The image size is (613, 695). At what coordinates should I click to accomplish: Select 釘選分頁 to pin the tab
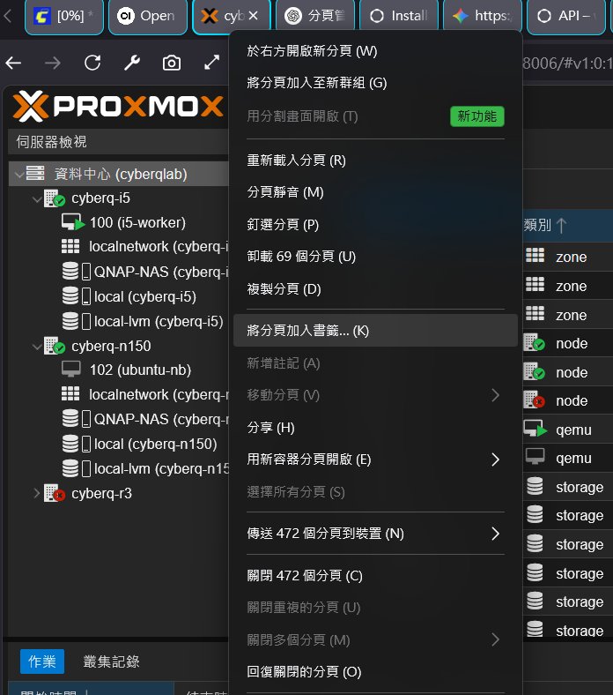283,224
